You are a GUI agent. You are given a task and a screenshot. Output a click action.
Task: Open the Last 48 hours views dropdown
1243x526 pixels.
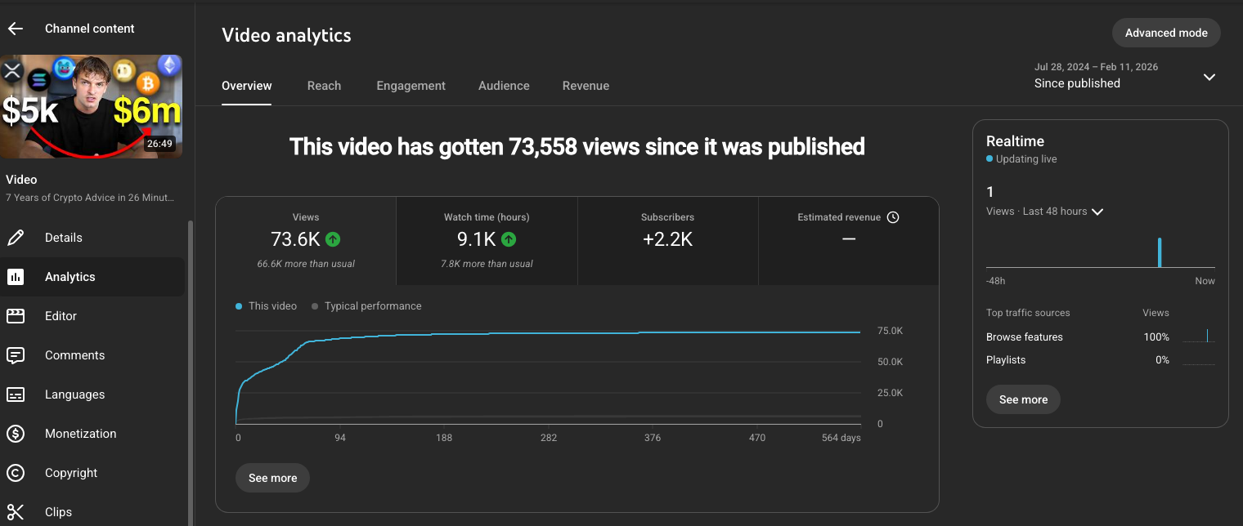point(1097,211)
